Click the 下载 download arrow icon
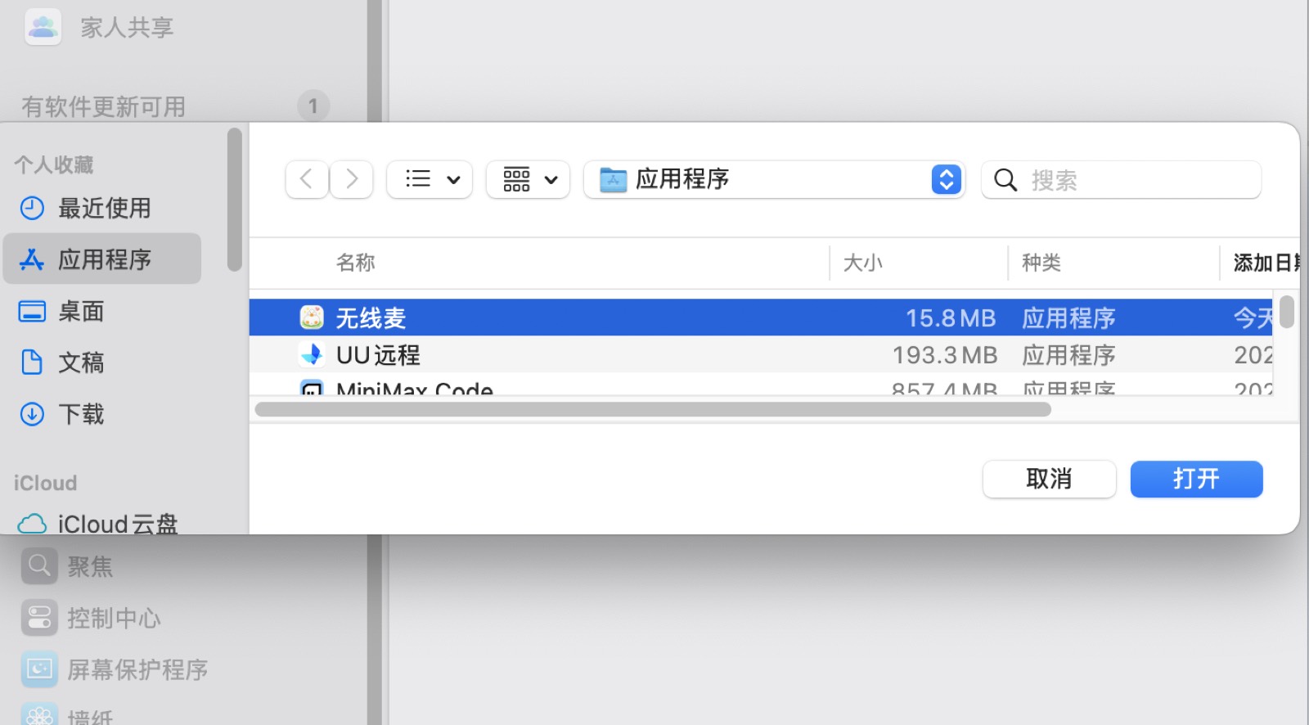 [32, 414]
